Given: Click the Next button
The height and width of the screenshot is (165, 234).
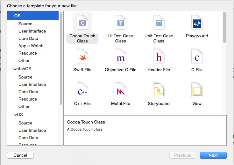Looking at the screenshot, I should [213, 155].
